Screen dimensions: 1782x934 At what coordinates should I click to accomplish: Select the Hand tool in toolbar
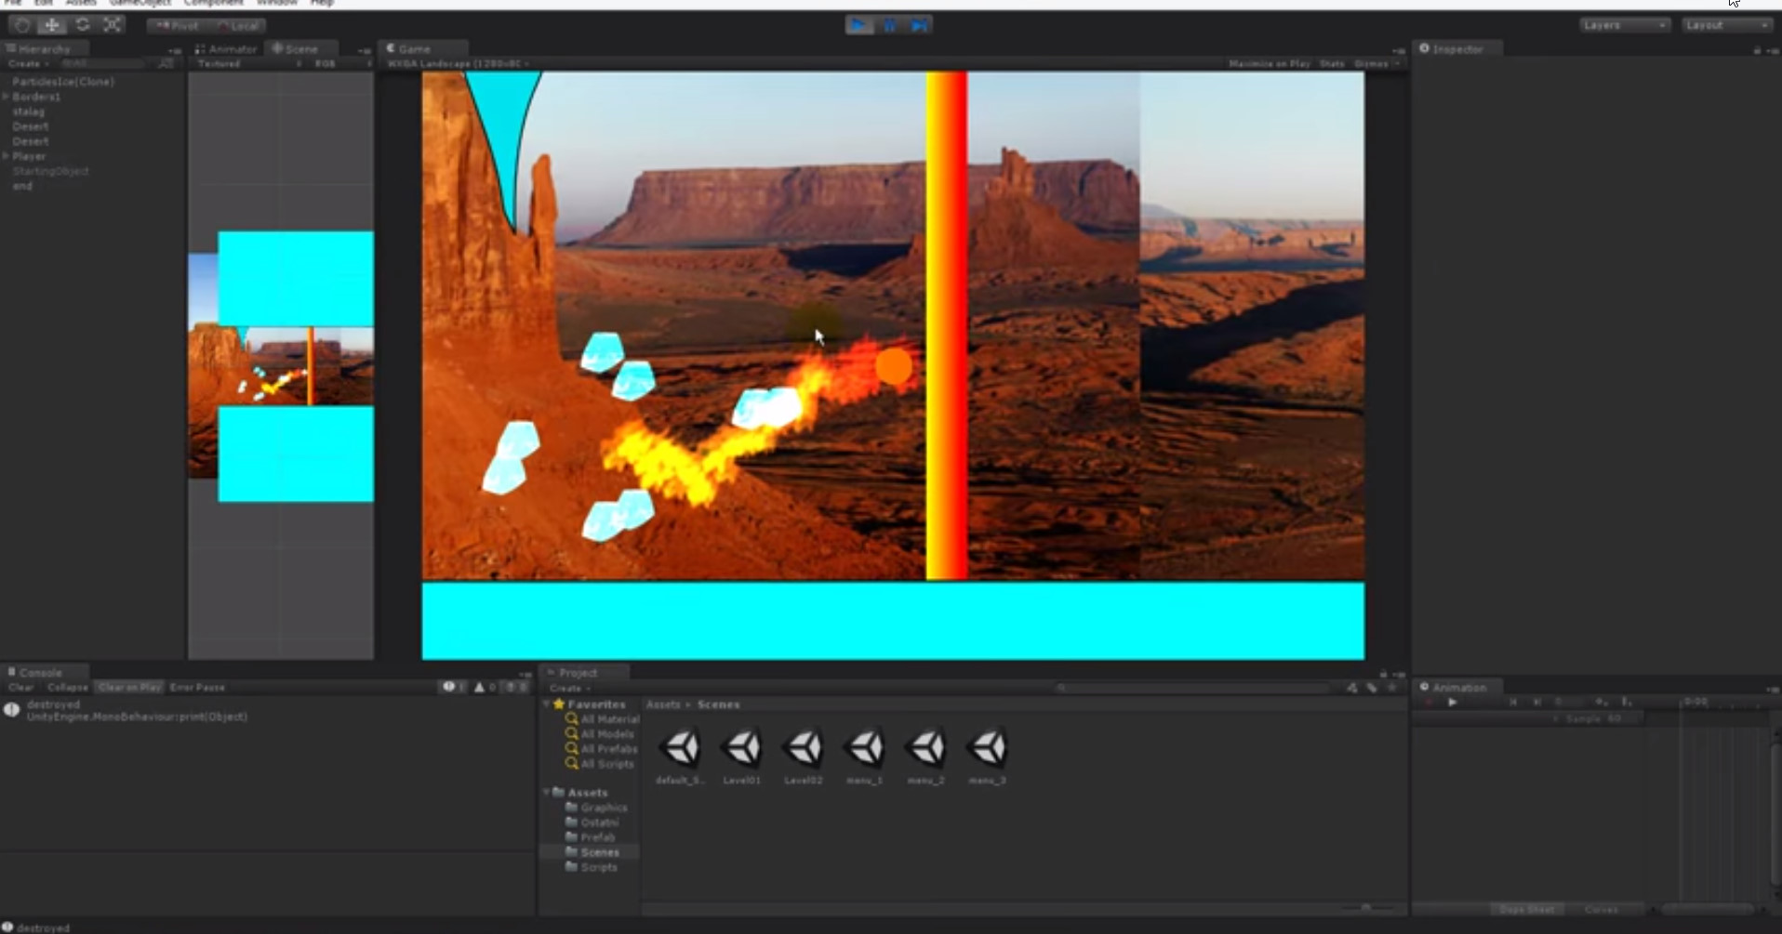tap(22, 25)
